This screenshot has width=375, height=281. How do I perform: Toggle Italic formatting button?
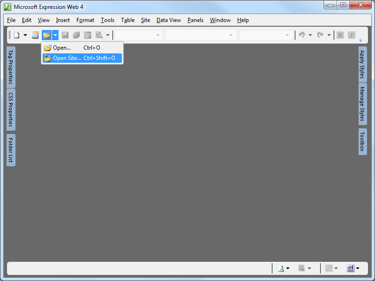coord(351,35)
